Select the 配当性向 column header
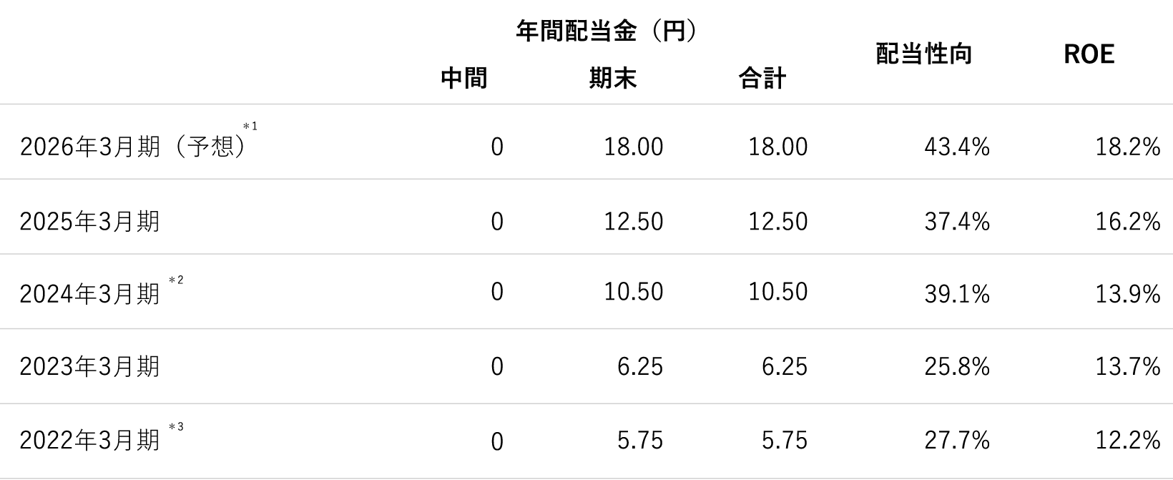 click(924, 54)
